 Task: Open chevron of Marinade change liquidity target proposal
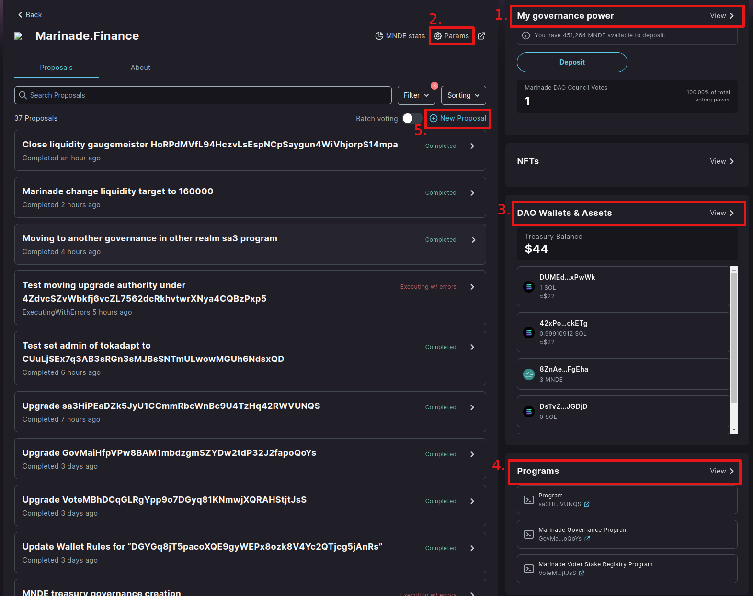click(472, 193)
